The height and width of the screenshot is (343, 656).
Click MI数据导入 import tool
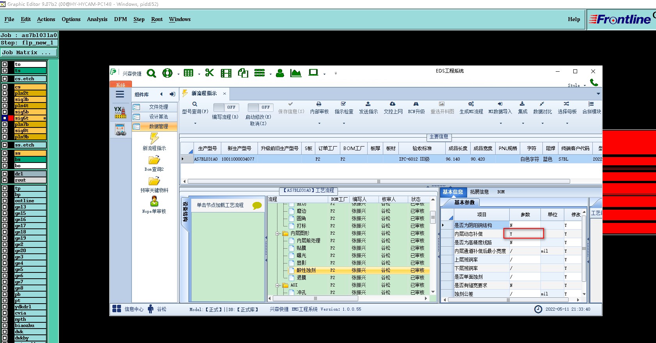(500, 108)
